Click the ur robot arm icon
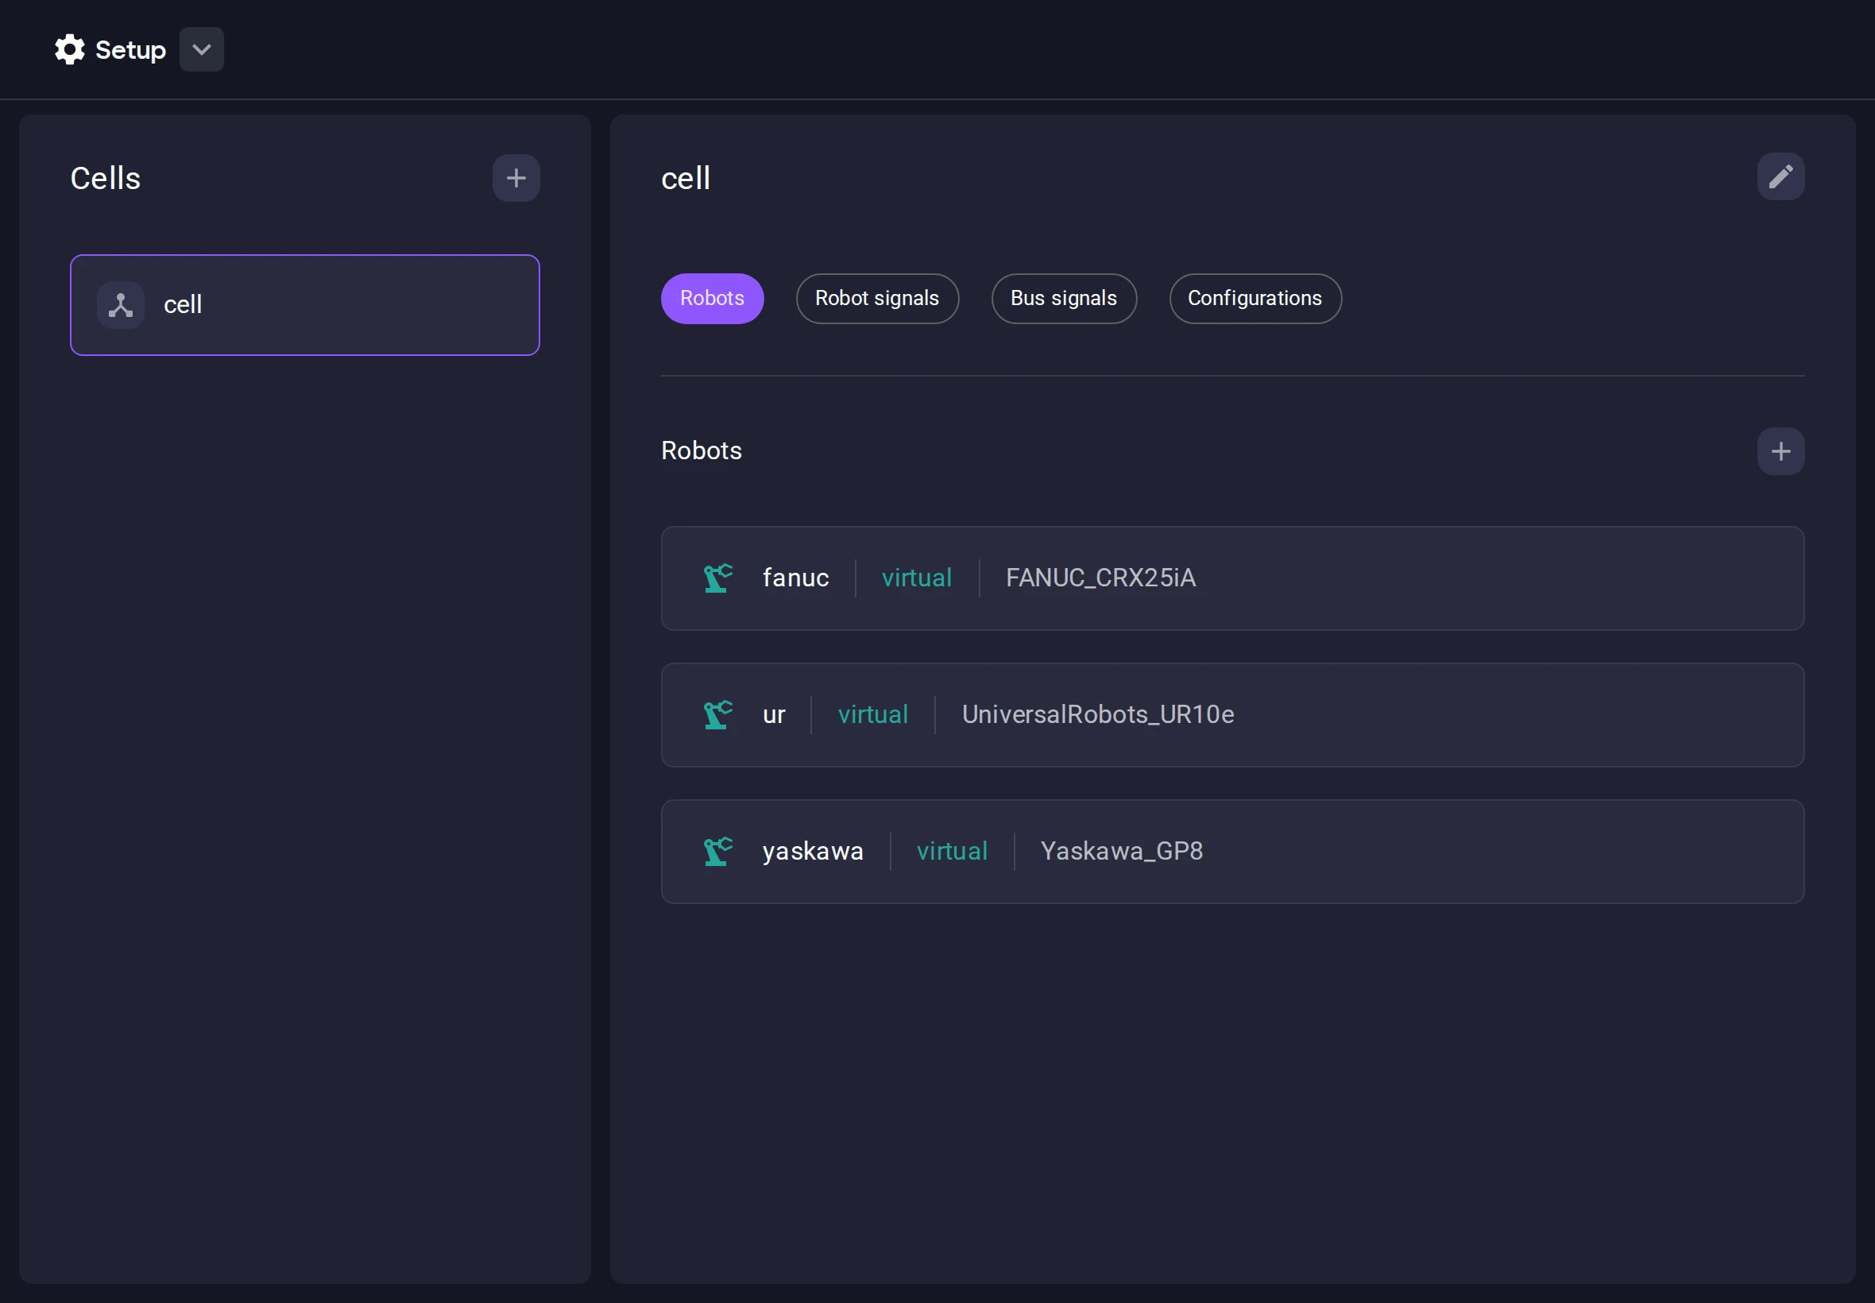Screen dimensions: 1875x1303 tap(717, 714)
